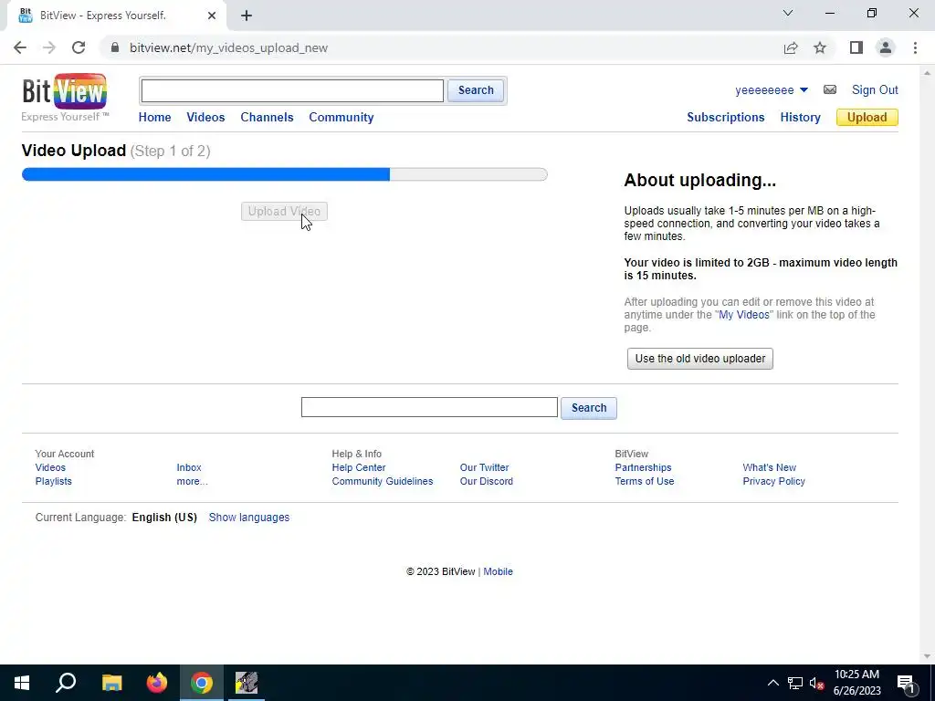This screenshot has height=701, width=935.
Task: Open the Videos nav item
Action: click(x=205, y=118)
